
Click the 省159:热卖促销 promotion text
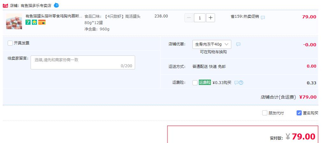[245, 16]
